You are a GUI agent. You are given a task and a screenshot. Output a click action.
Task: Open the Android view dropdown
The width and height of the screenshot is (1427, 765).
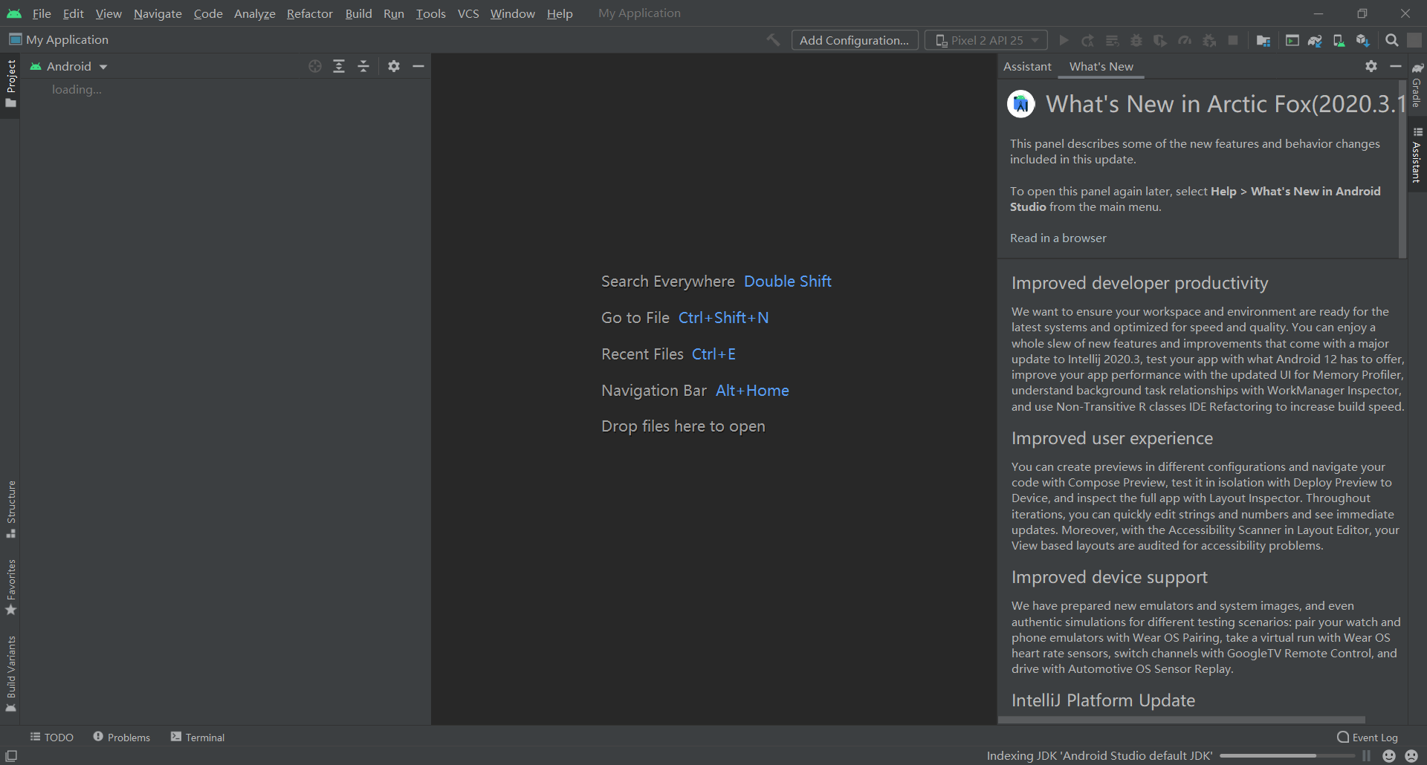point(69,66)
